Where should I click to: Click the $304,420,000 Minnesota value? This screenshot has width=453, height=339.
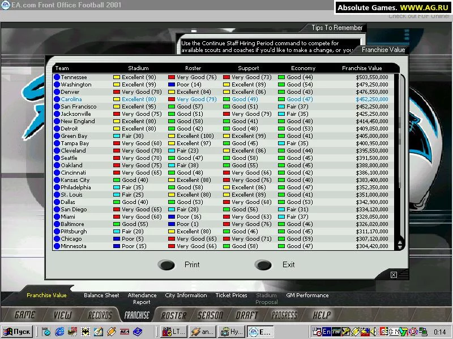point(372,246)
